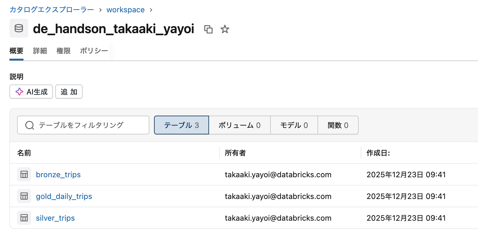This screenshot has width=478, height=243.
Task: Select the テーブル 3 filter
Action: pyautogui.click(x=181, y=125)
